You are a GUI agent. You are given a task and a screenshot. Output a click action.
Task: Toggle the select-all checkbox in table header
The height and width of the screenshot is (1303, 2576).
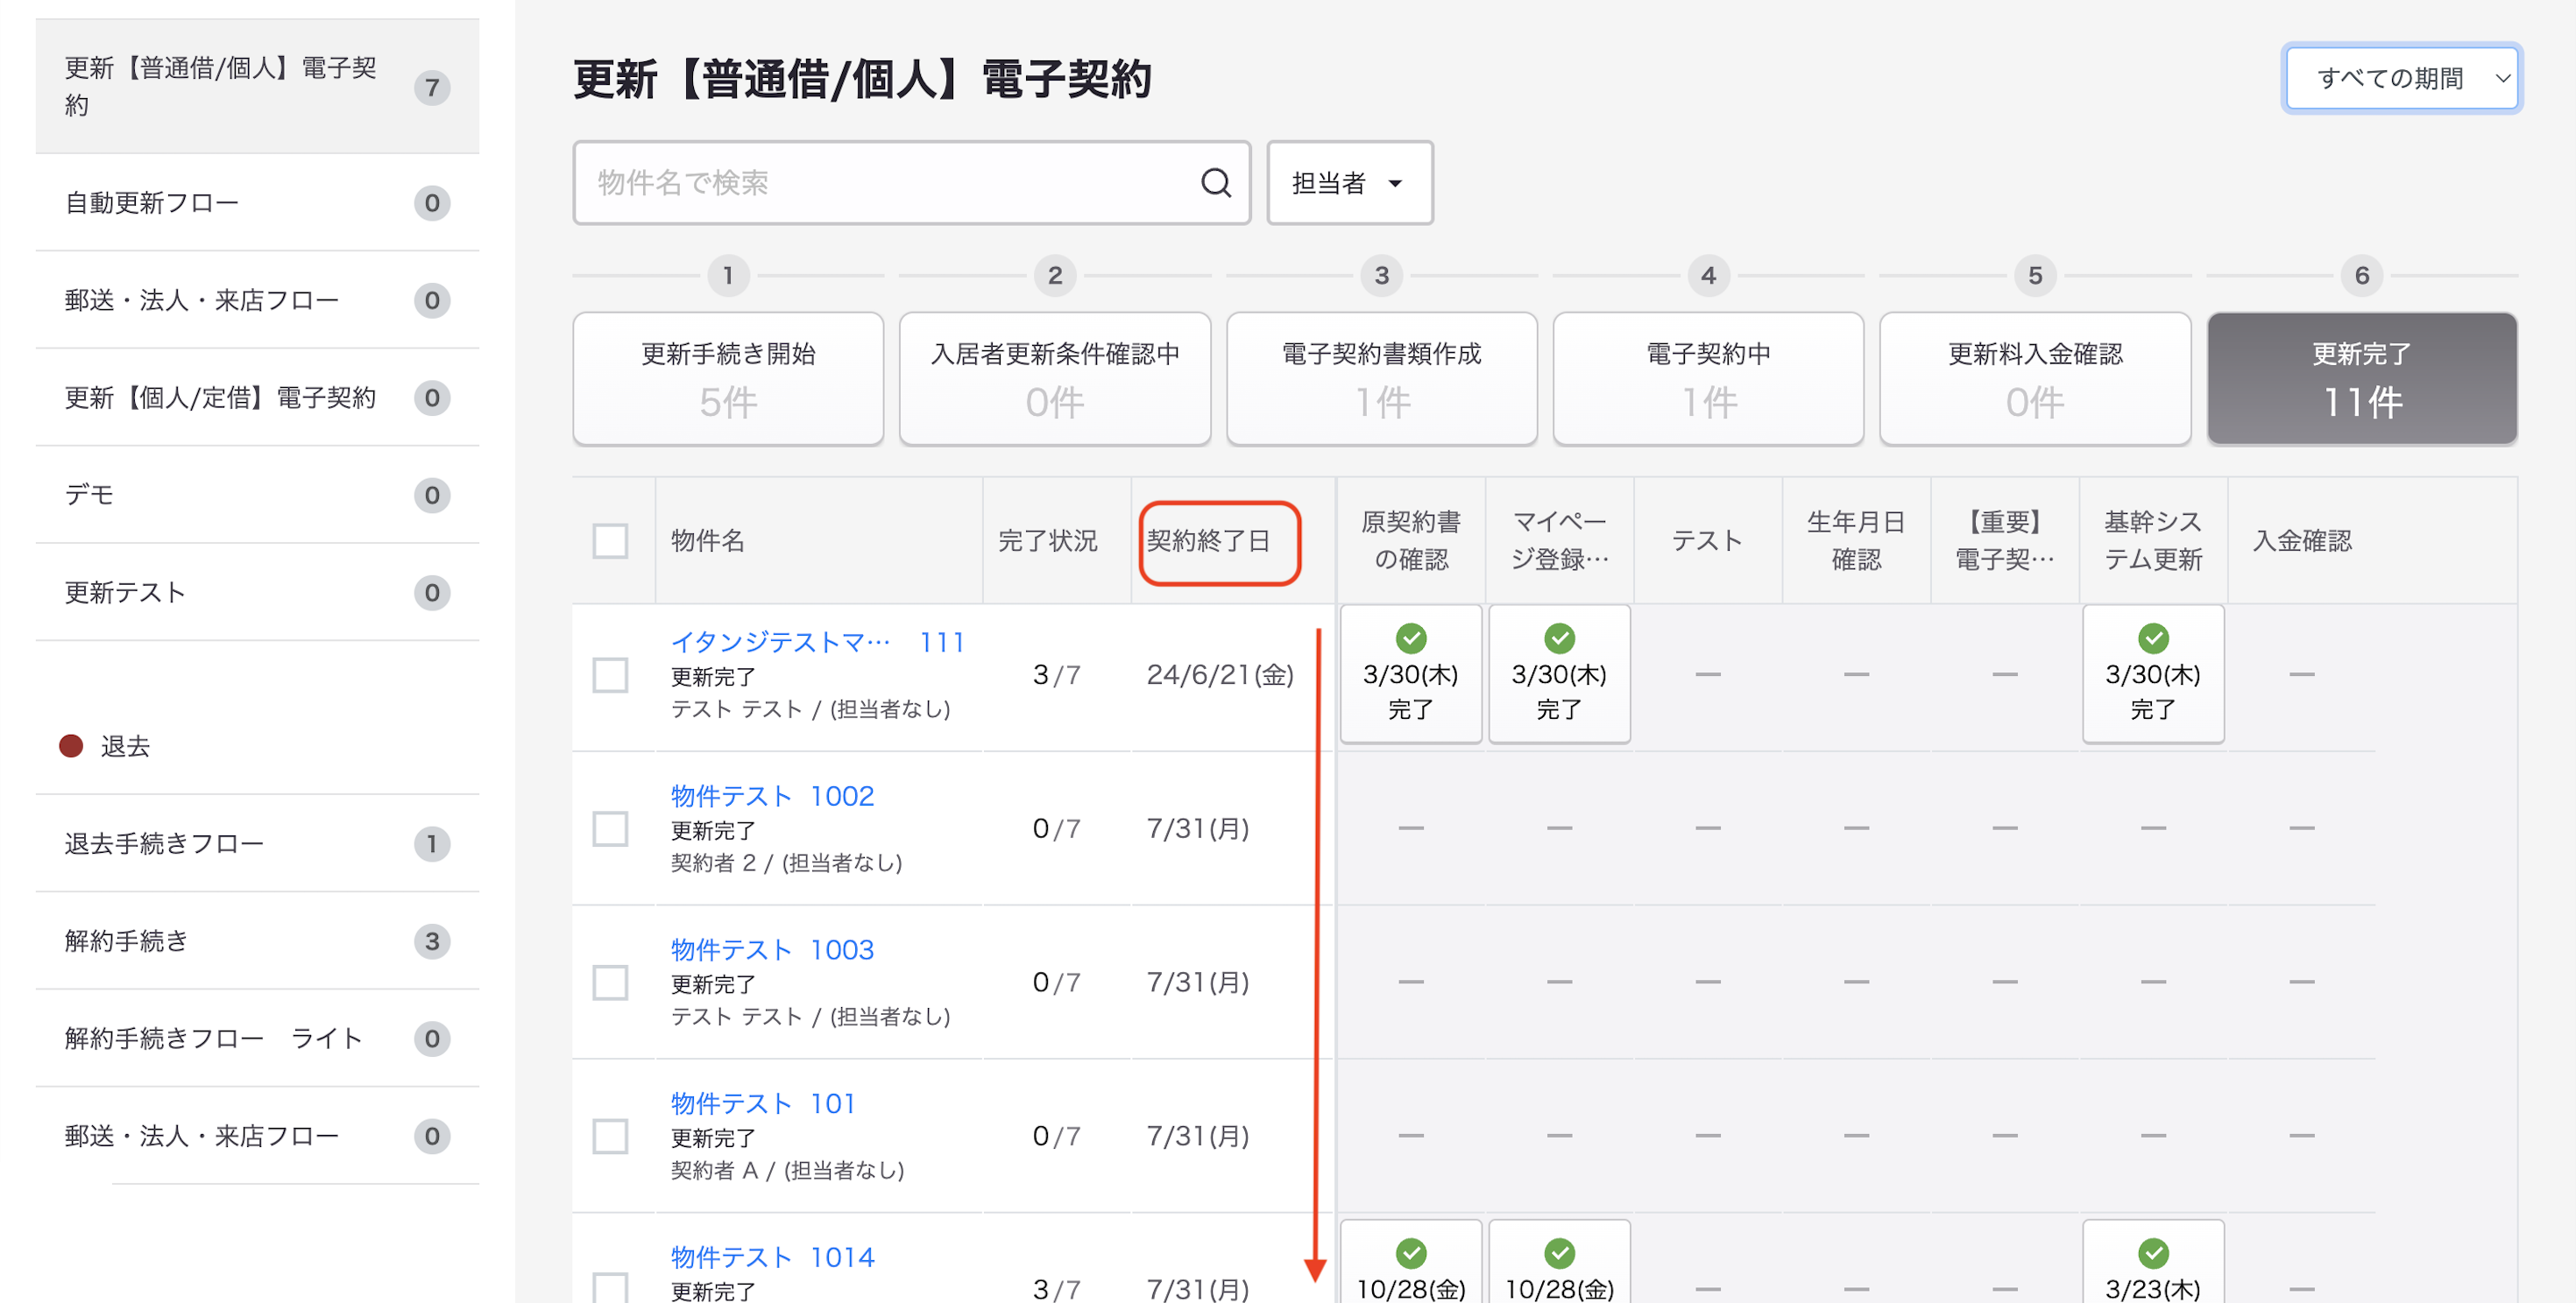(x=610, y=540)
